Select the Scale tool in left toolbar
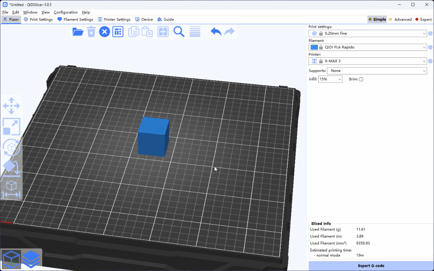The width and height of the screenshot is (434, 271). tap(11, 126)
